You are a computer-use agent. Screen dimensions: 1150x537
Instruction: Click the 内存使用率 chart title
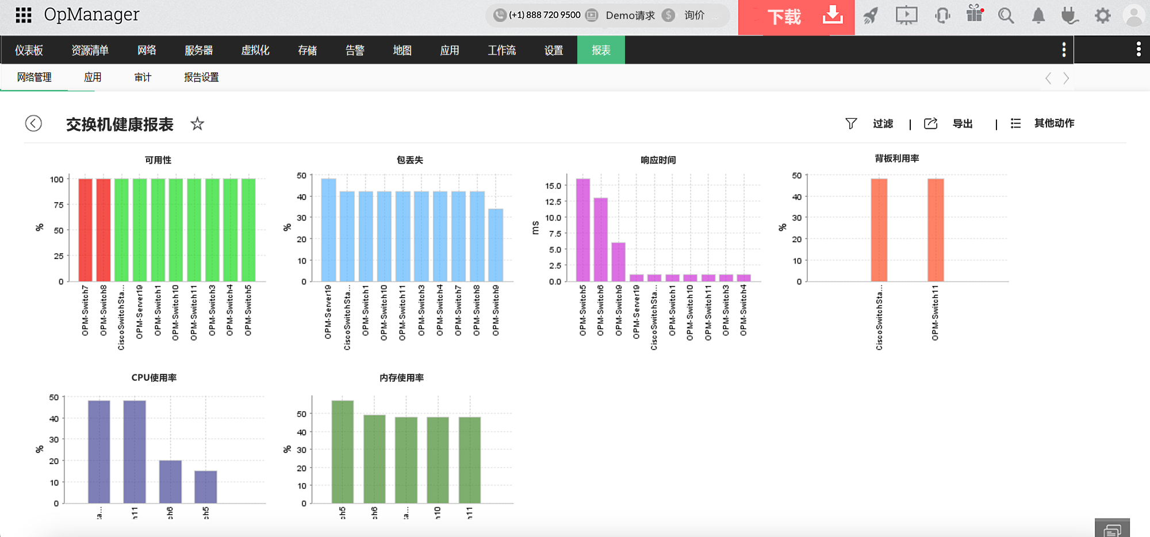[401, 377]
